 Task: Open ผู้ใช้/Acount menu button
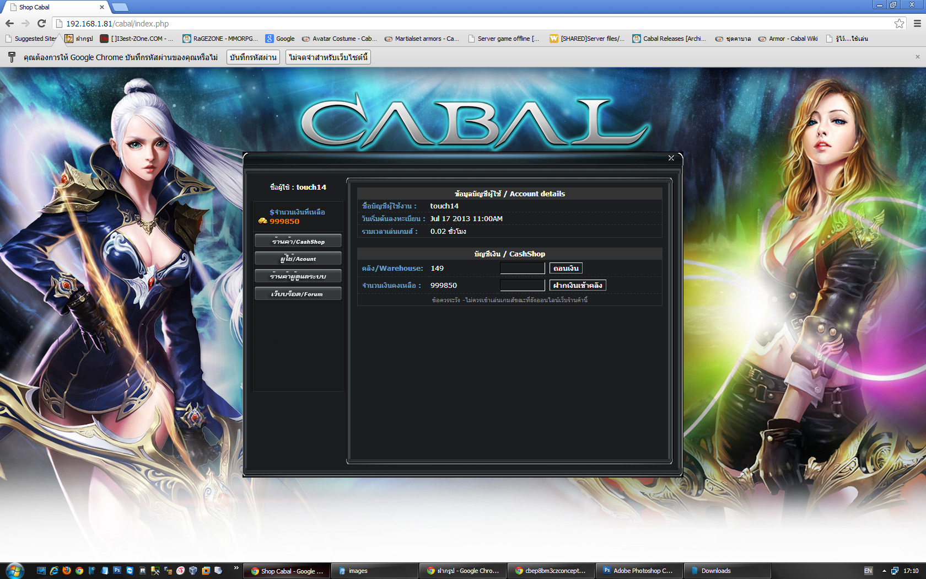[x=298, y=259]
